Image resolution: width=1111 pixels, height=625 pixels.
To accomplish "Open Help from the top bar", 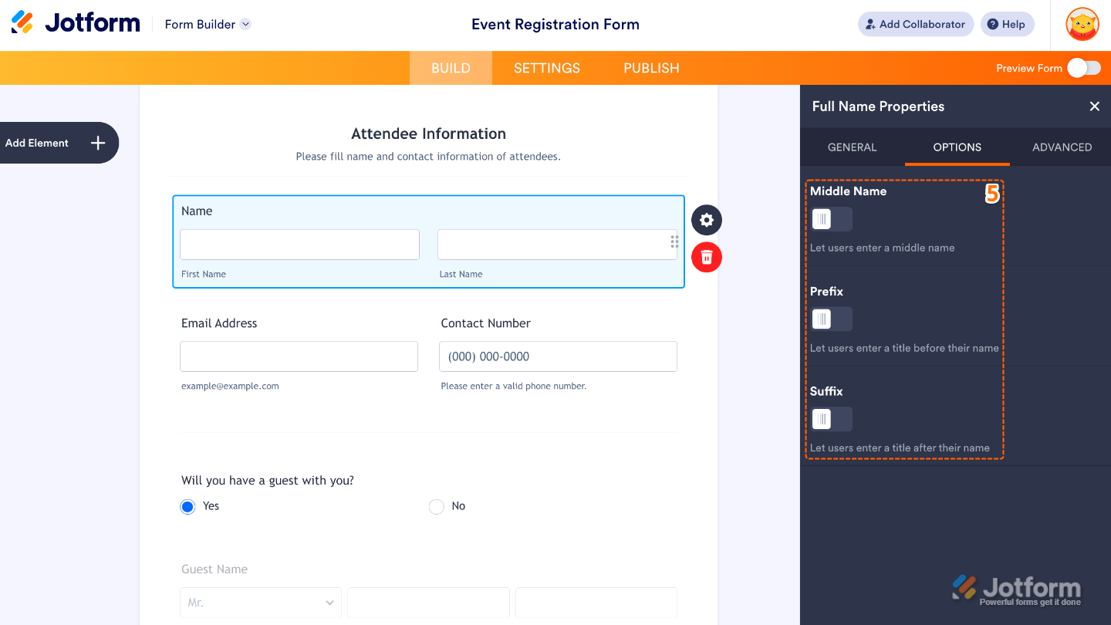I will [x=1007, y=24].
